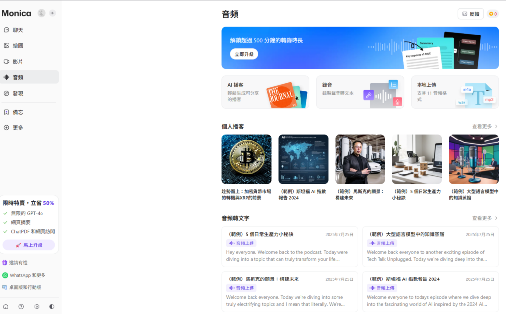Open the 本地上傳 upload card
506x314 pixels.
coord(455,92)
